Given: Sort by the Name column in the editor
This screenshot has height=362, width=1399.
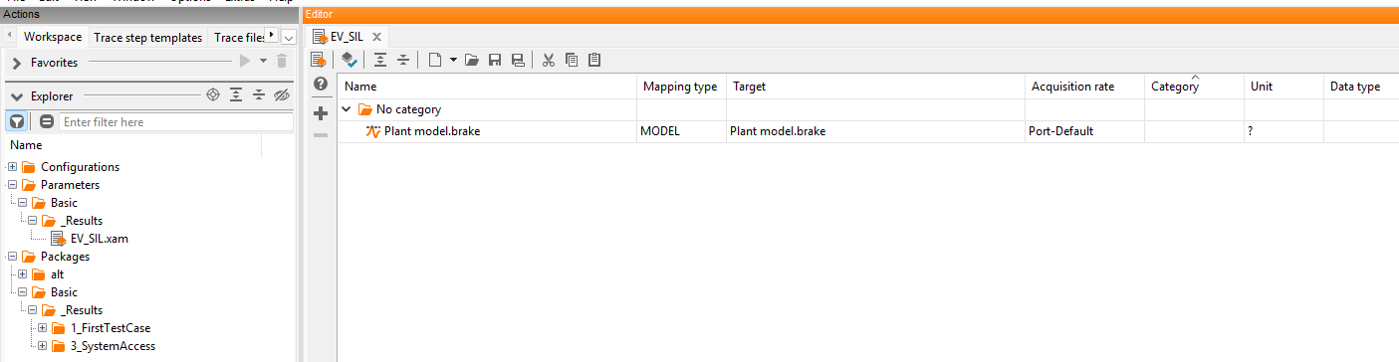Looking at the screenshot, I should coord(486,87).
